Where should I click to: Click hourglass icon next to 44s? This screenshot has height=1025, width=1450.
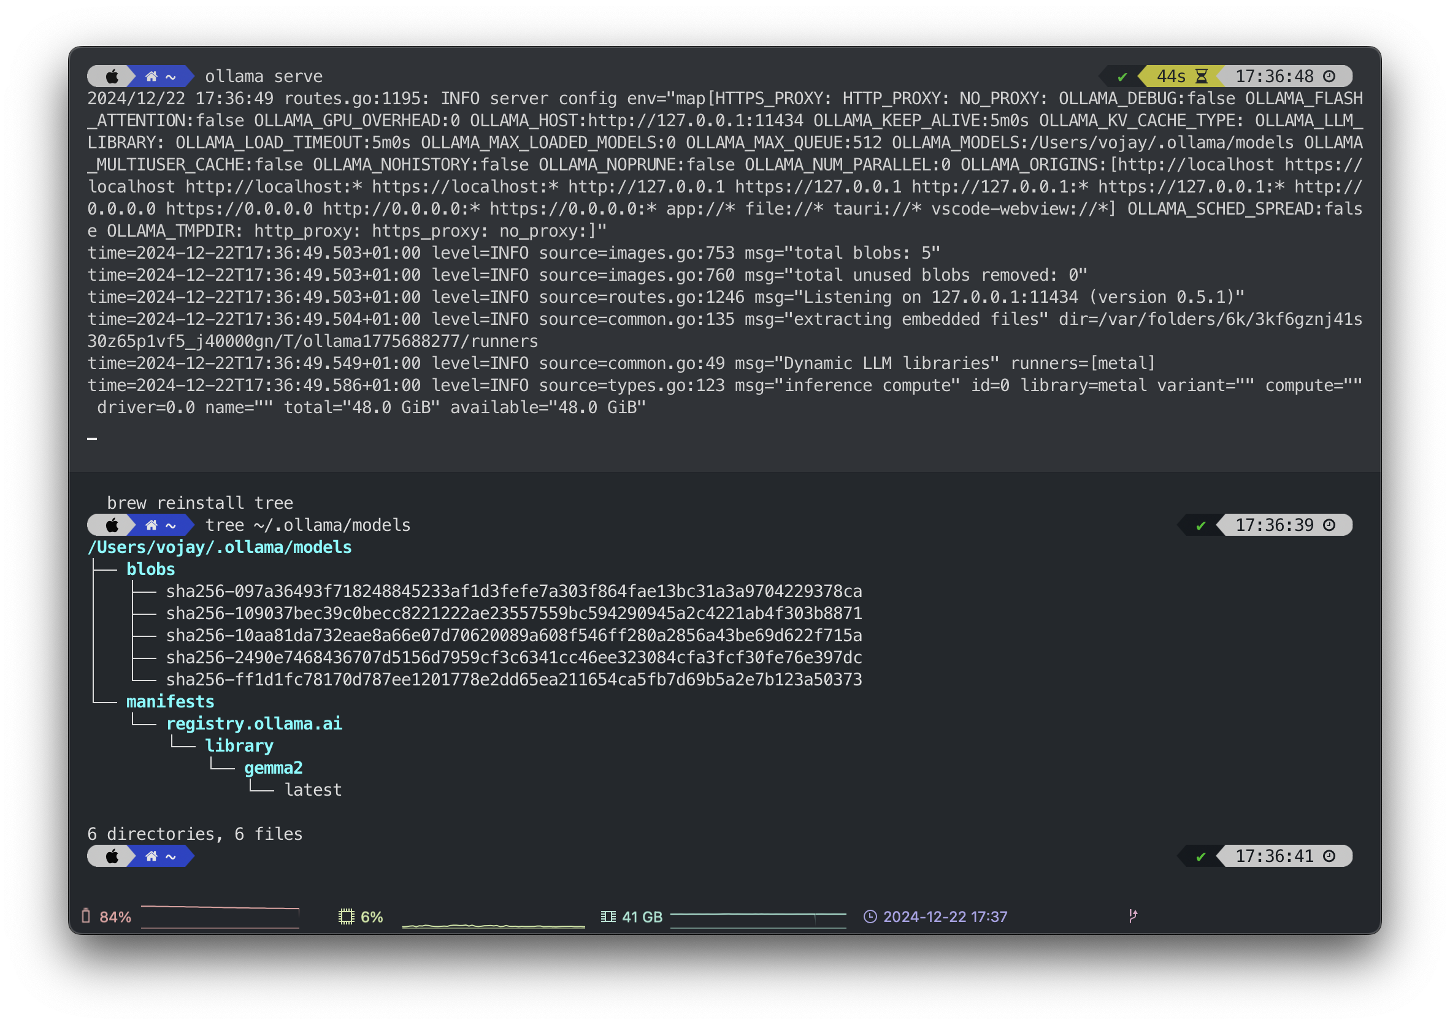1201,77
